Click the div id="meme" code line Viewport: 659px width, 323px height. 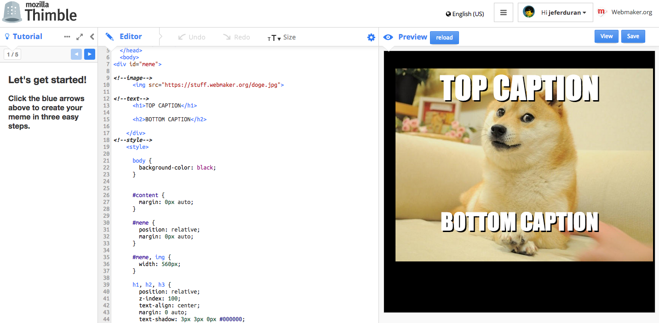pos(138,64)
